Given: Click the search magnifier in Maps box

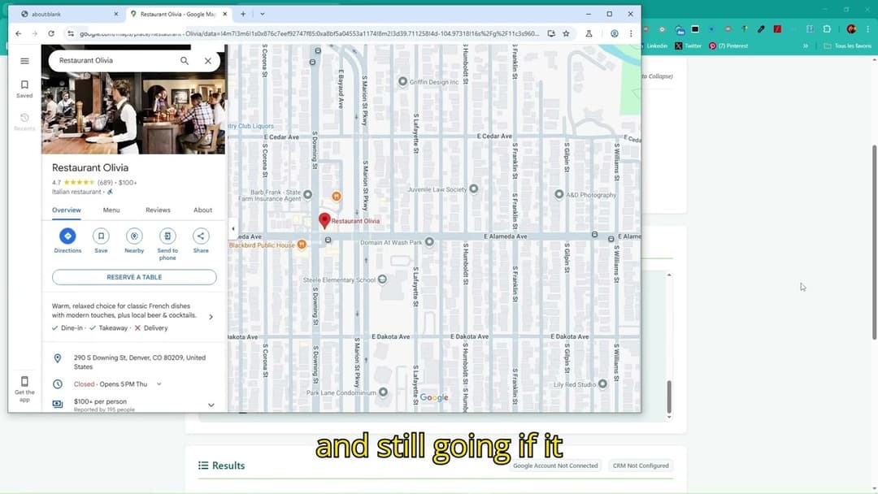Looking at the screenshot, I should (185, 60).
